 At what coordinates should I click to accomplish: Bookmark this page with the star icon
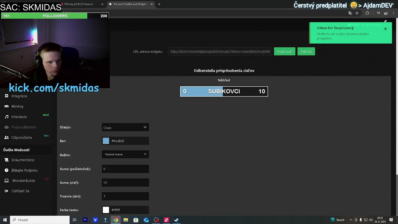tap(357, 13)
